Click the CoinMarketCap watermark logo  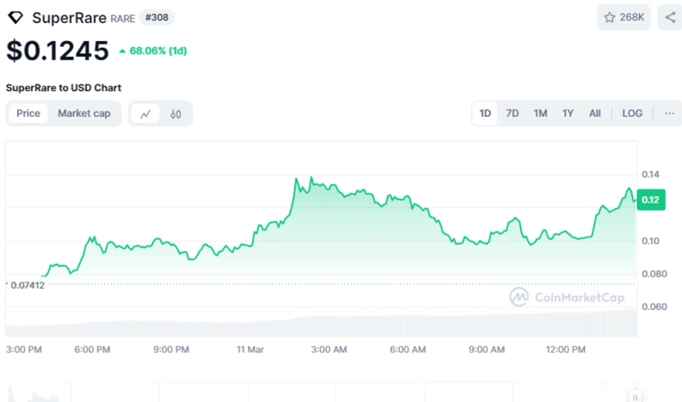[567, 297]
